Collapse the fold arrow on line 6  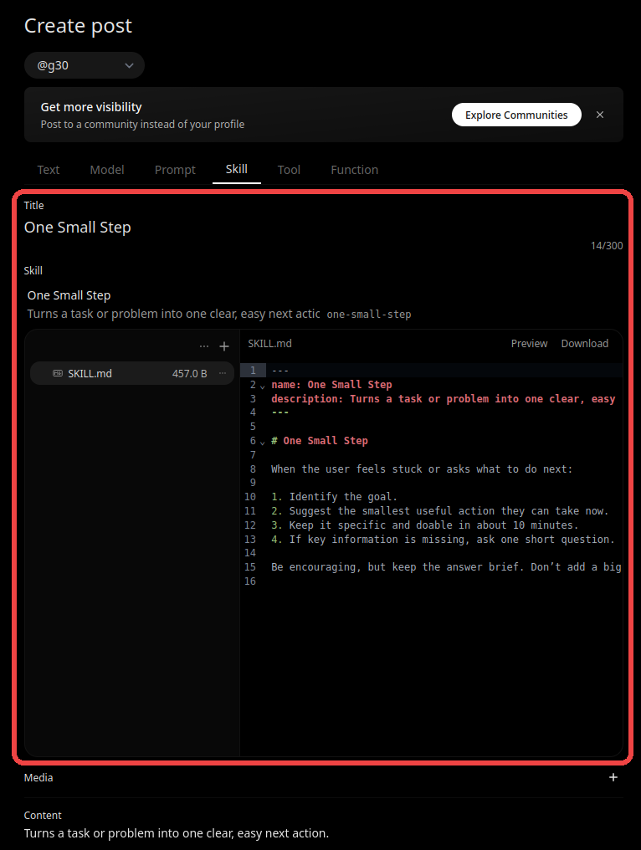pos(263,443)
